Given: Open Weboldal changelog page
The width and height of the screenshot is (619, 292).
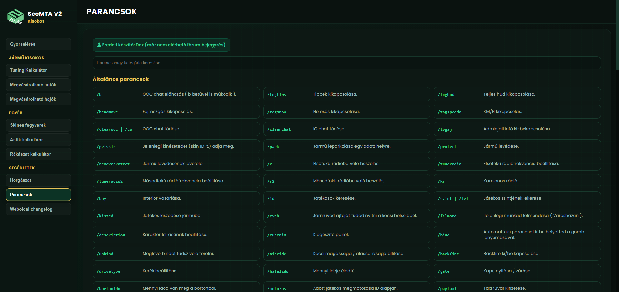Looking at the screenshot, I should coord(38,209).
